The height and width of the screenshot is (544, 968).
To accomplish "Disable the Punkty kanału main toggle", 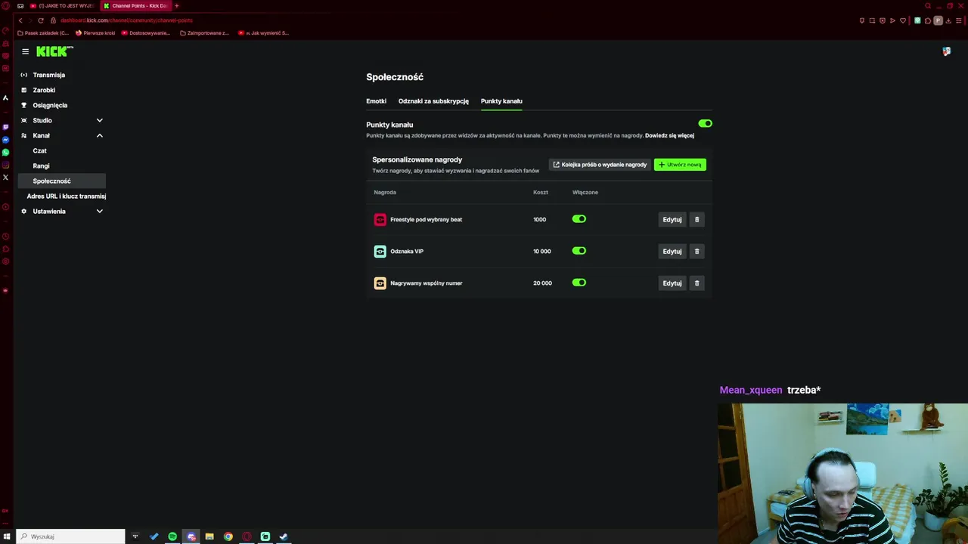I will (x=705, y=123).
